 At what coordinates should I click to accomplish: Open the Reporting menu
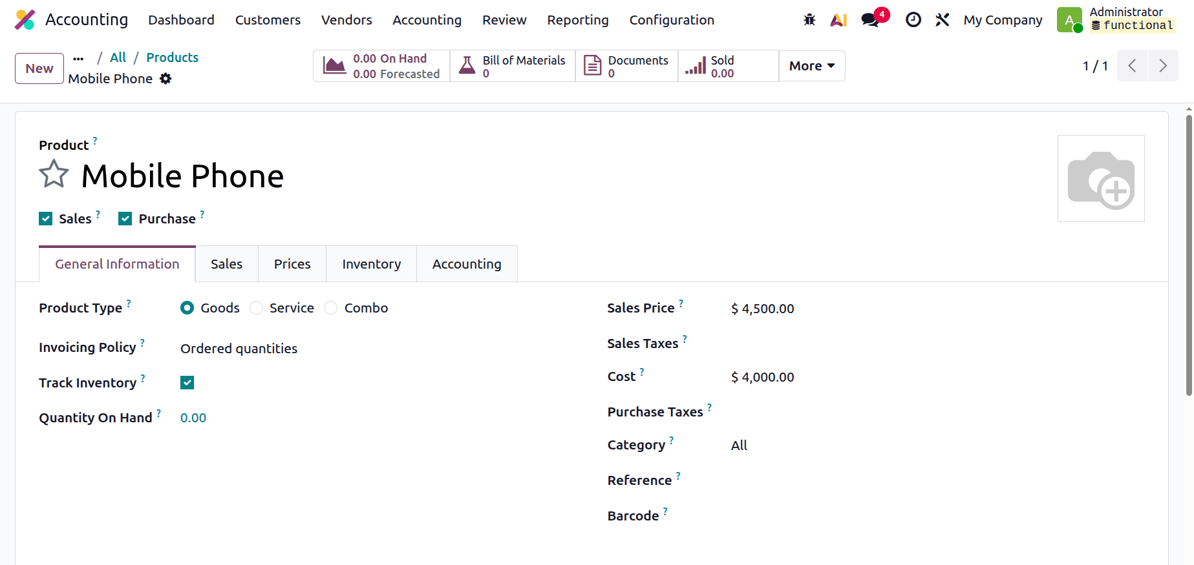click(x=578, y=20)
